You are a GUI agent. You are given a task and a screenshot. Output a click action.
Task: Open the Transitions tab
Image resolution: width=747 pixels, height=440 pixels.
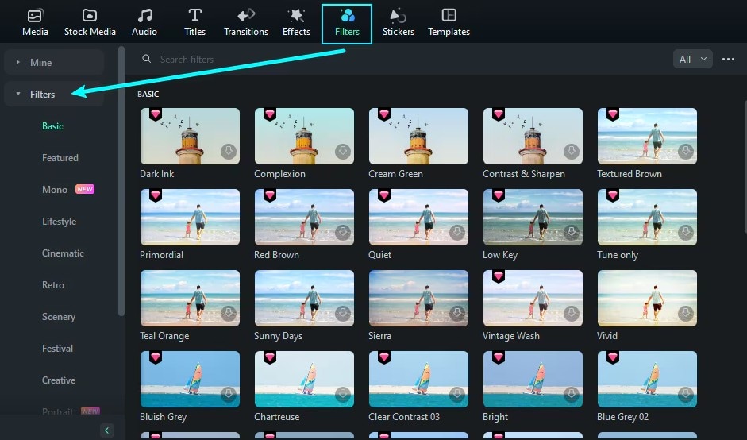click(246, 22)
